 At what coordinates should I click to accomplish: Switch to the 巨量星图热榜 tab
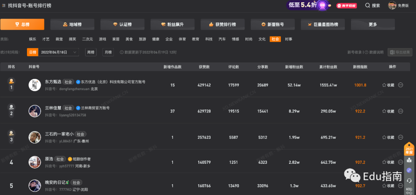[x=323, y=24]
